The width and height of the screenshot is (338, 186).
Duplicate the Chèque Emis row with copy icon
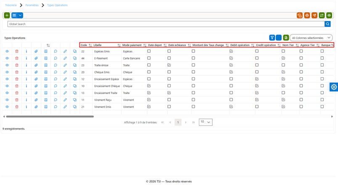[x=75, y=72]
